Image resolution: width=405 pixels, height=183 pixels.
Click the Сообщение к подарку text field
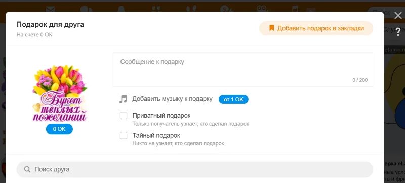coord(243,69)
